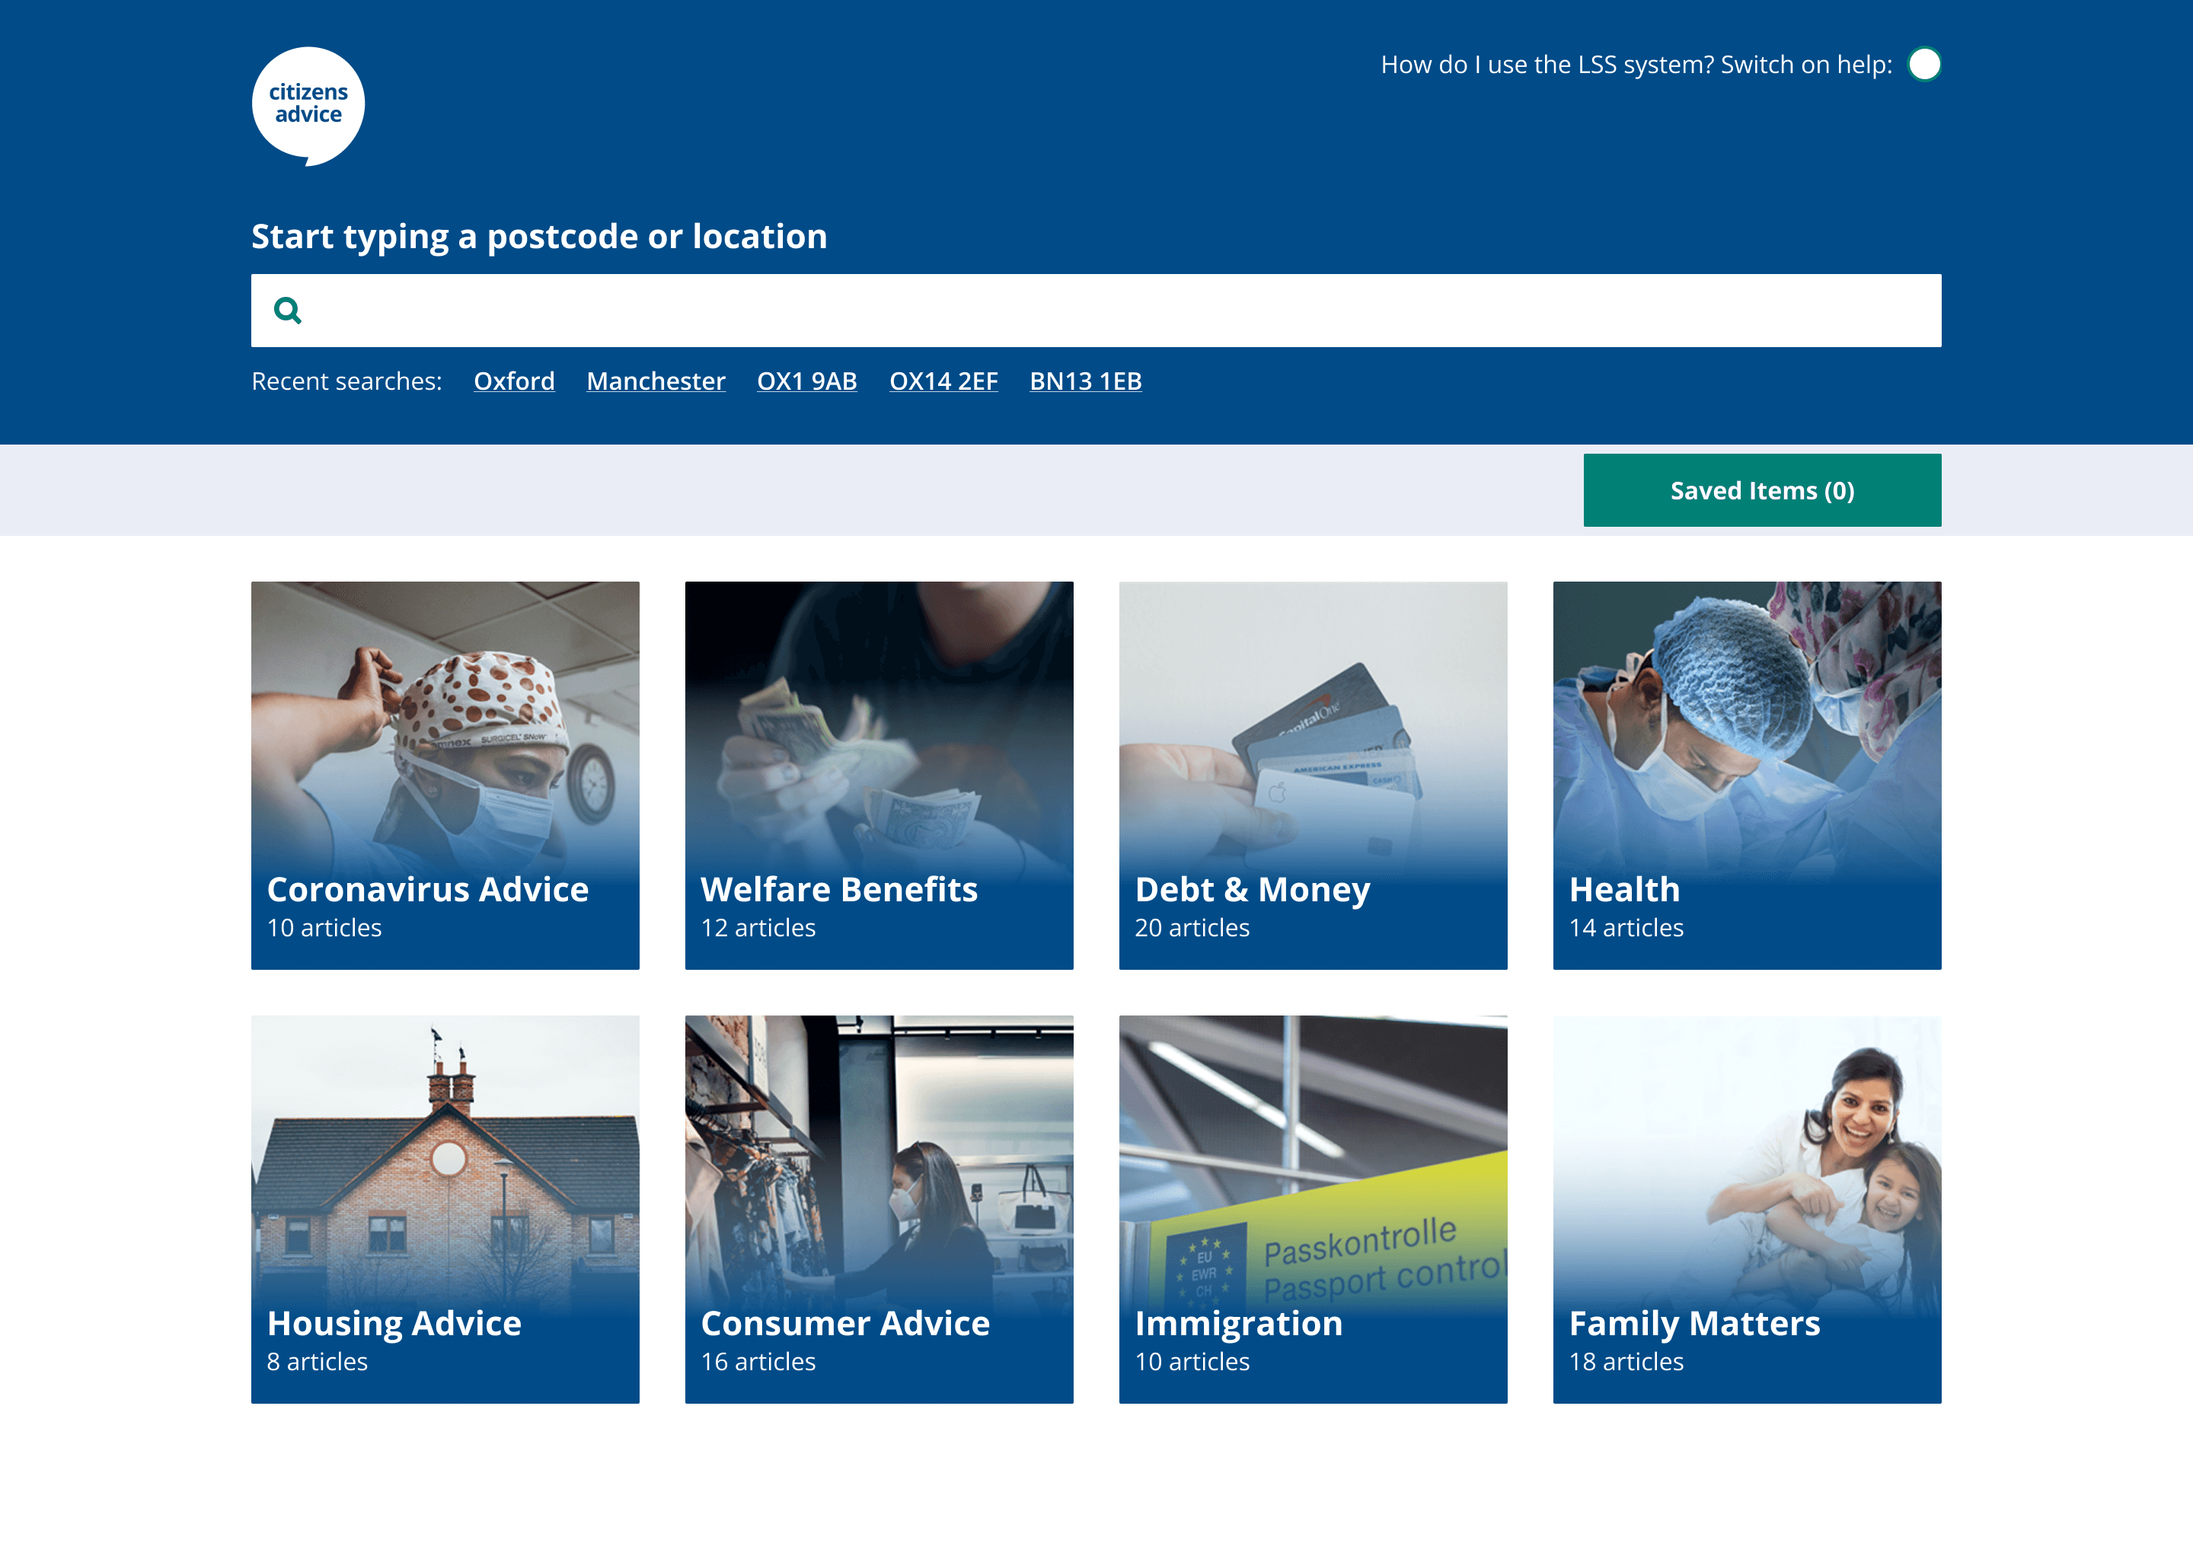2193x1559 pixels.
Task: Choose recent search OX14 2EF
Action: click(943, 381)
